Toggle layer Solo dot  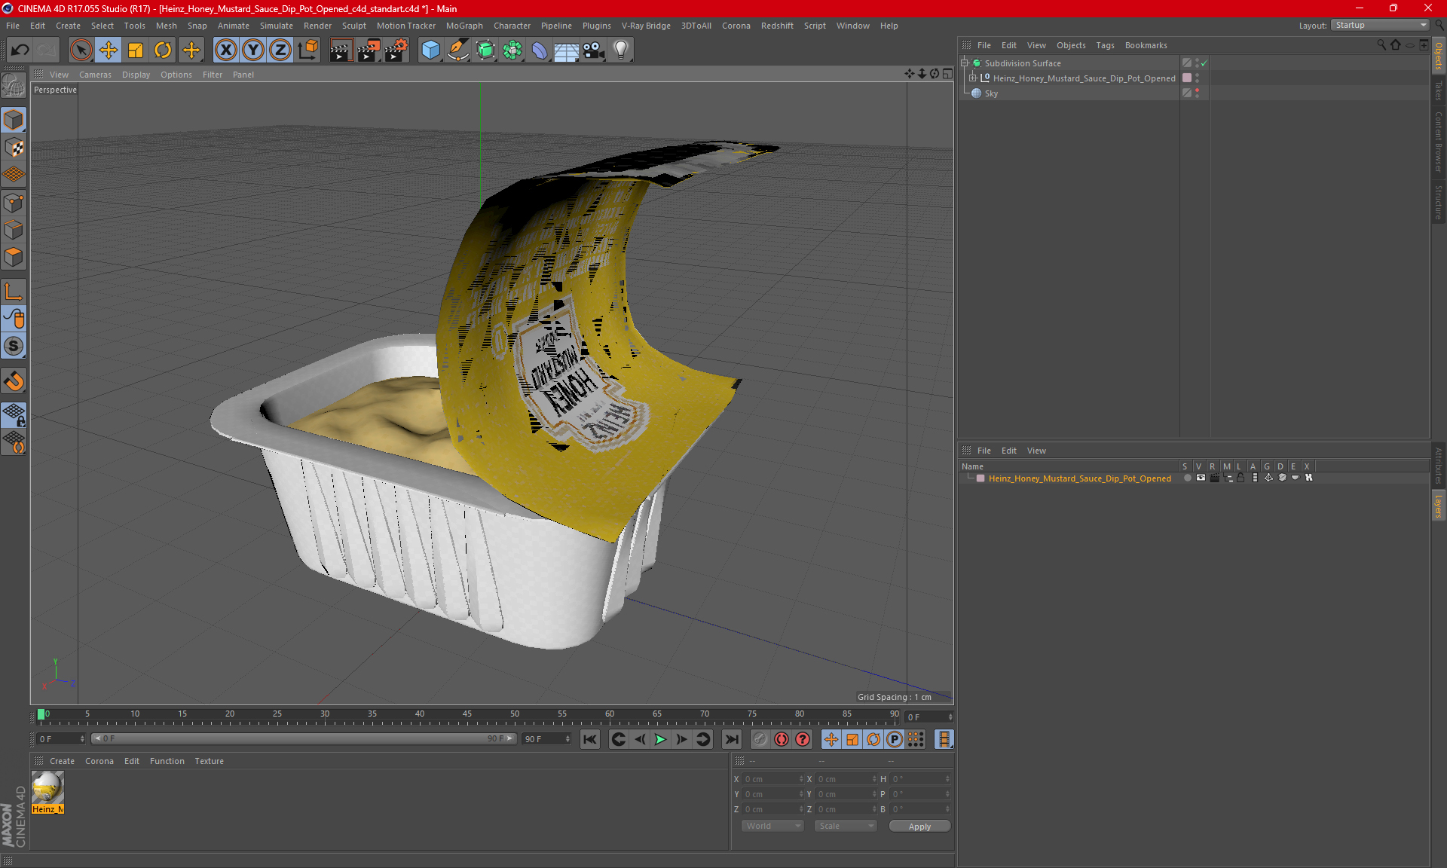[x=1187, y=478]
